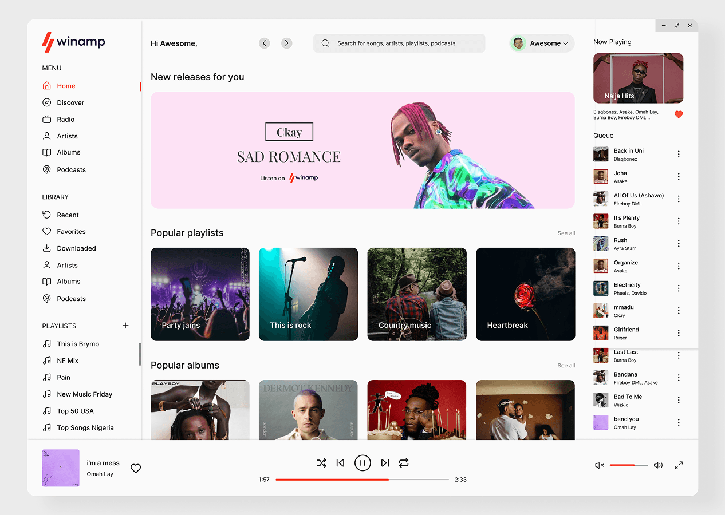Unlike Naija Hits with the red heart
Image resolution: width=725 pixels, height=515 pixels.
coord(679,114)
